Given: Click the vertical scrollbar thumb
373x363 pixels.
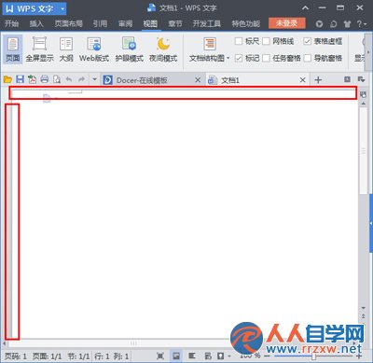Looking at the screenshot, I should click(363, 151).
